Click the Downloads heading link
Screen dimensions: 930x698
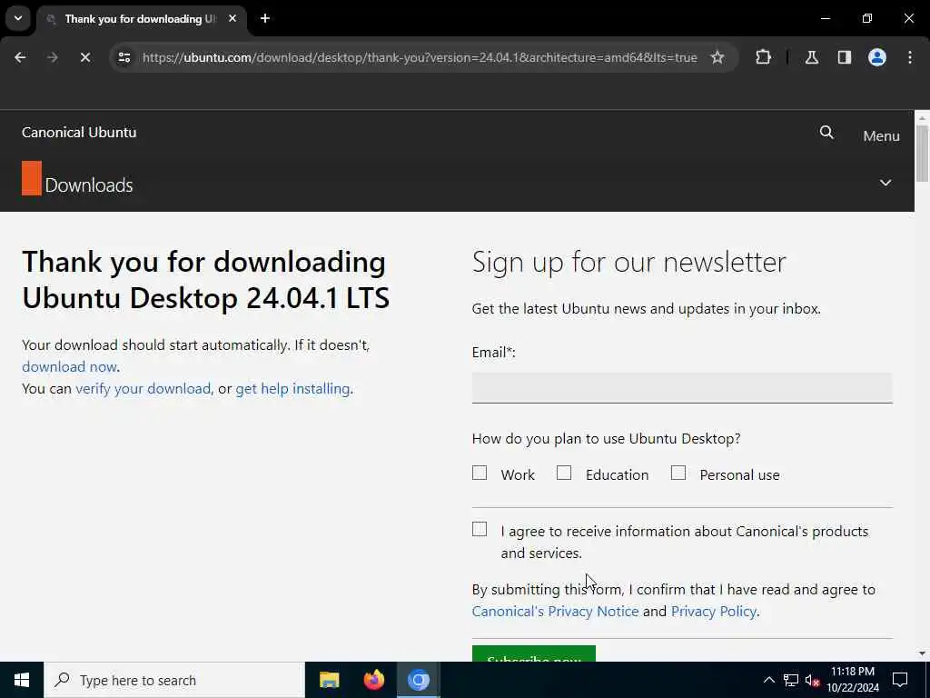tap(89, 185)
